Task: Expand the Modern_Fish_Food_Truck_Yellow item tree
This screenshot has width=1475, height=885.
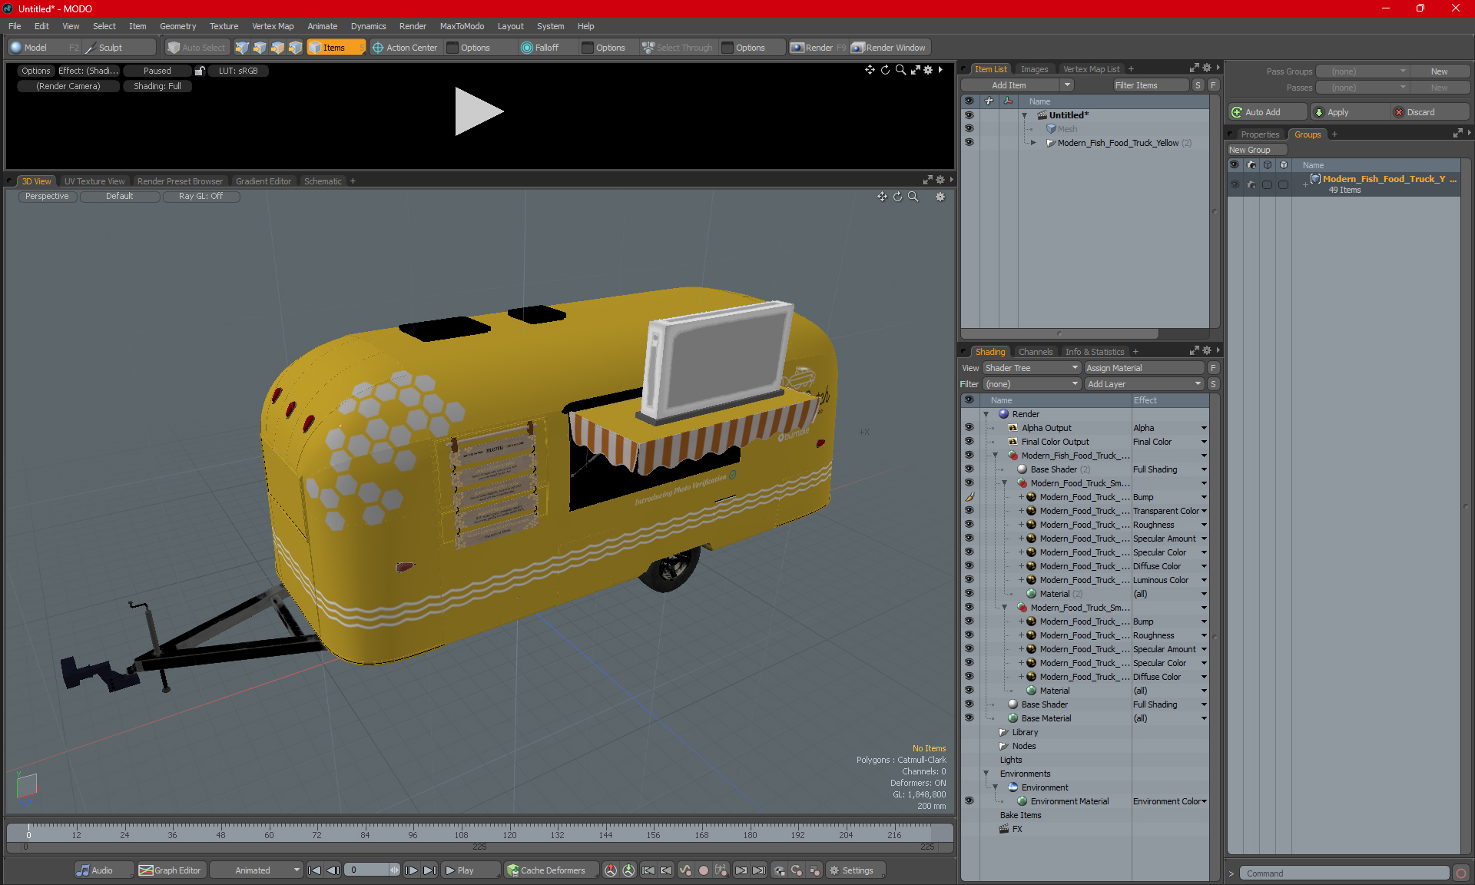Action: pos(1033,143)
